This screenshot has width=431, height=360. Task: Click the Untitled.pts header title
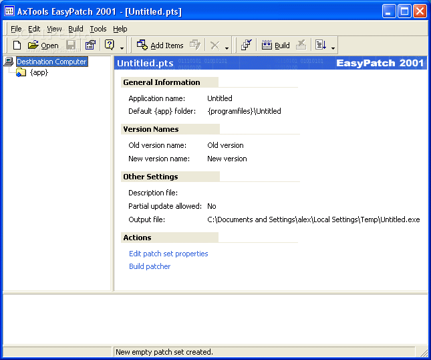(x=145, y=63)
